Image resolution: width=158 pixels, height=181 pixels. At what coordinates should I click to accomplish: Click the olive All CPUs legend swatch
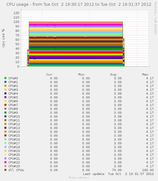(5, 170)
